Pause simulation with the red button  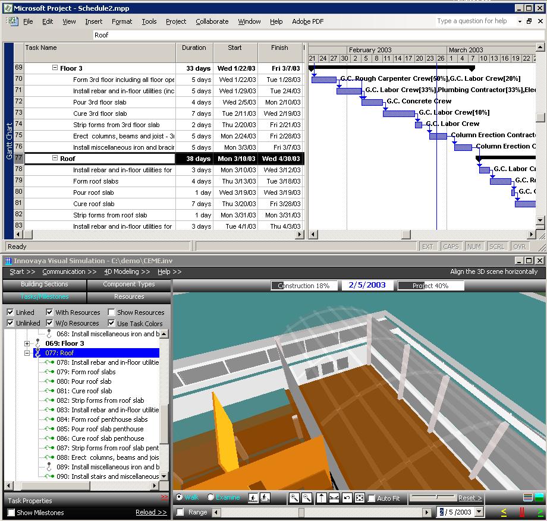click(522, 512)
